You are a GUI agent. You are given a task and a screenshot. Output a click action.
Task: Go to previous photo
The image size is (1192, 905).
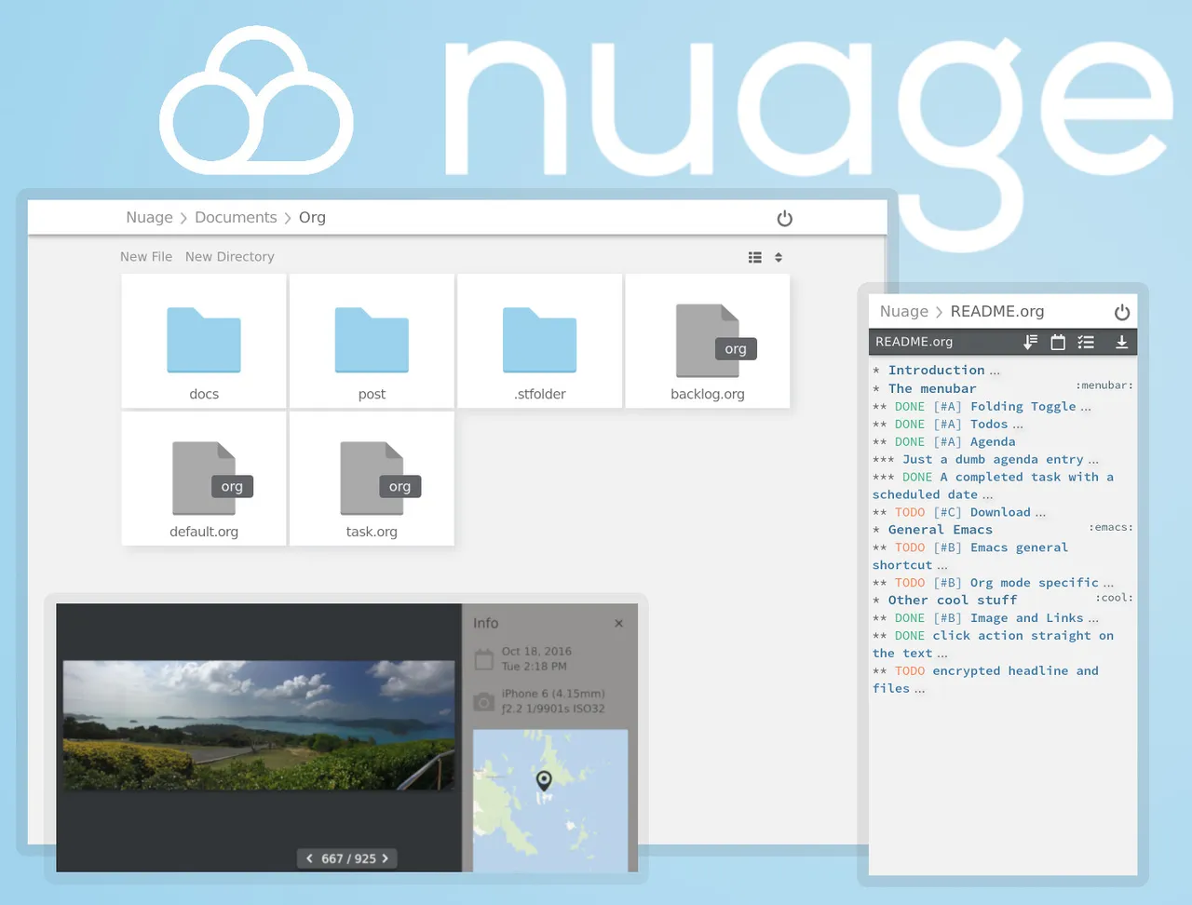309,858
